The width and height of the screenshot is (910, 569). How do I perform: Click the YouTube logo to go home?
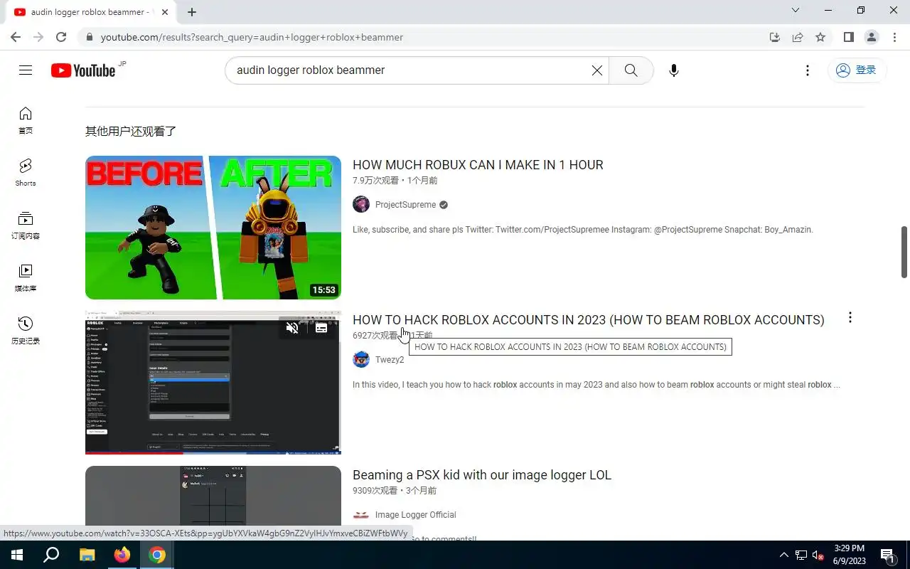click(x=83, y=70)
